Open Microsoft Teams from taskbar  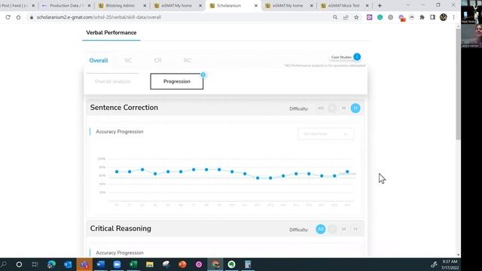84,264
